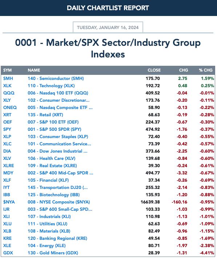Open 104 - Energy (XLE) chart

[47, 246]
